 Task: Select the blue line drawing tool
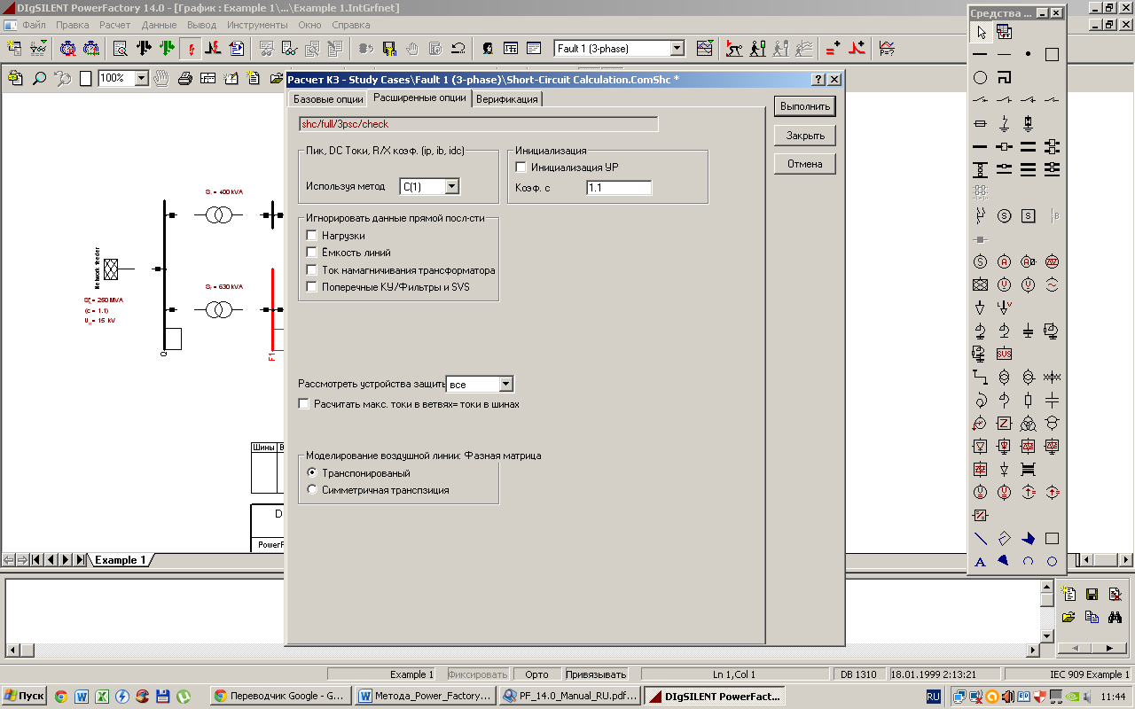(x=981, y=538)
